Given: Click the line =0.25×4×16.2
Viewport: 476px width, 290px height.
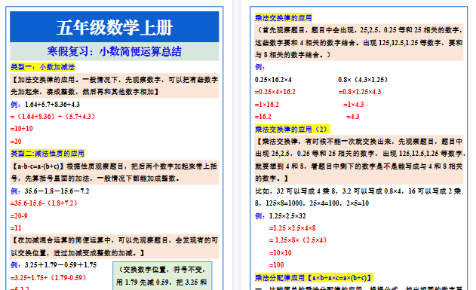Looking at the screenshot, I should [x=275, y=92].
